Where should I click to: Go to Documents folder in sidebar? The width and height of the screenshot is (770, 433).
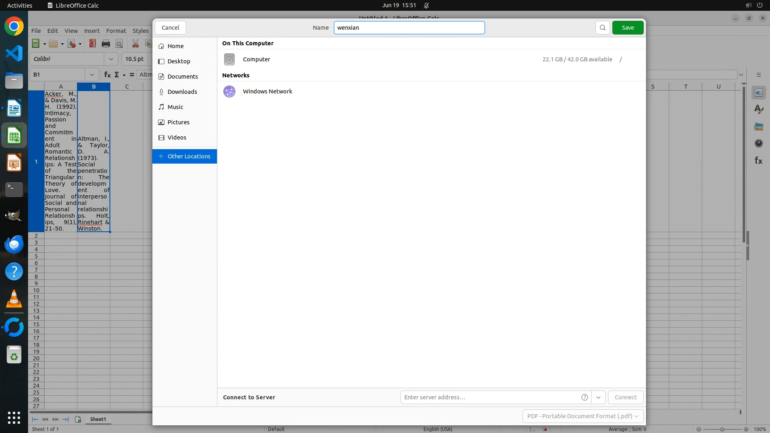(182, 77)
